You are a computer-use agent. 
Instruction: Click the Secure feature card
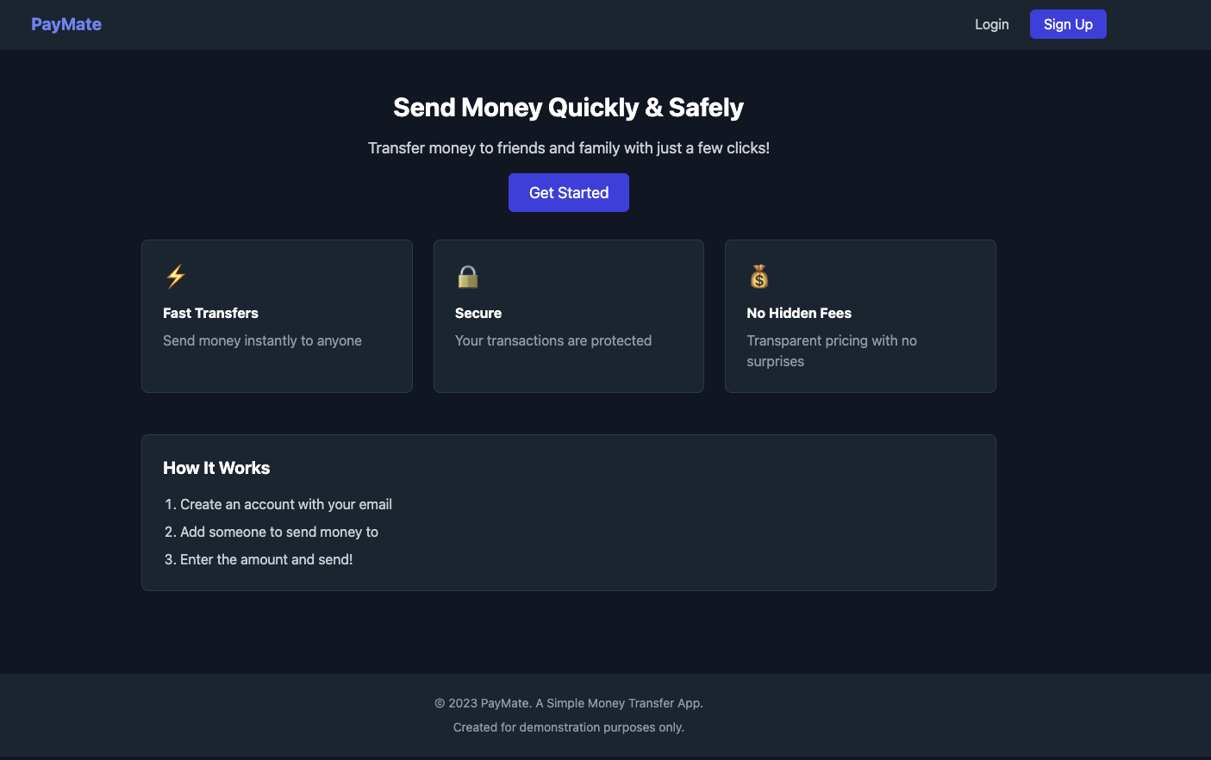point(568,316)
